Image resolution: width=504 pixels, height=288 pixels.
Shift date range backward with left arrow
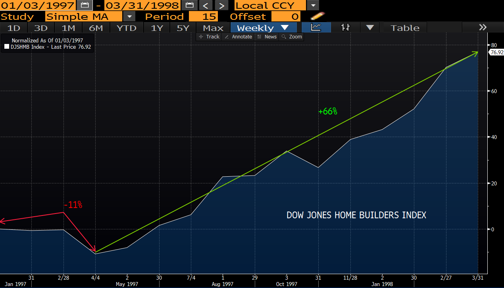tap(206, 6)
